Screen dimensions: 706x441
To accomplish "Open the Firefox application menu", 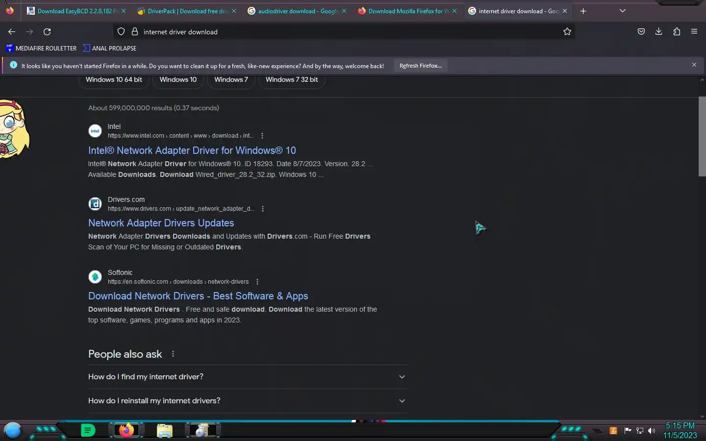I will [x=694, y=32].
